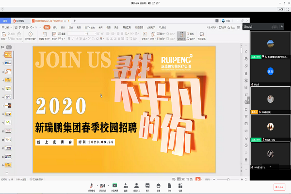Expand video options arrow beside camera
Screen dimensions: 291x194
107,185
